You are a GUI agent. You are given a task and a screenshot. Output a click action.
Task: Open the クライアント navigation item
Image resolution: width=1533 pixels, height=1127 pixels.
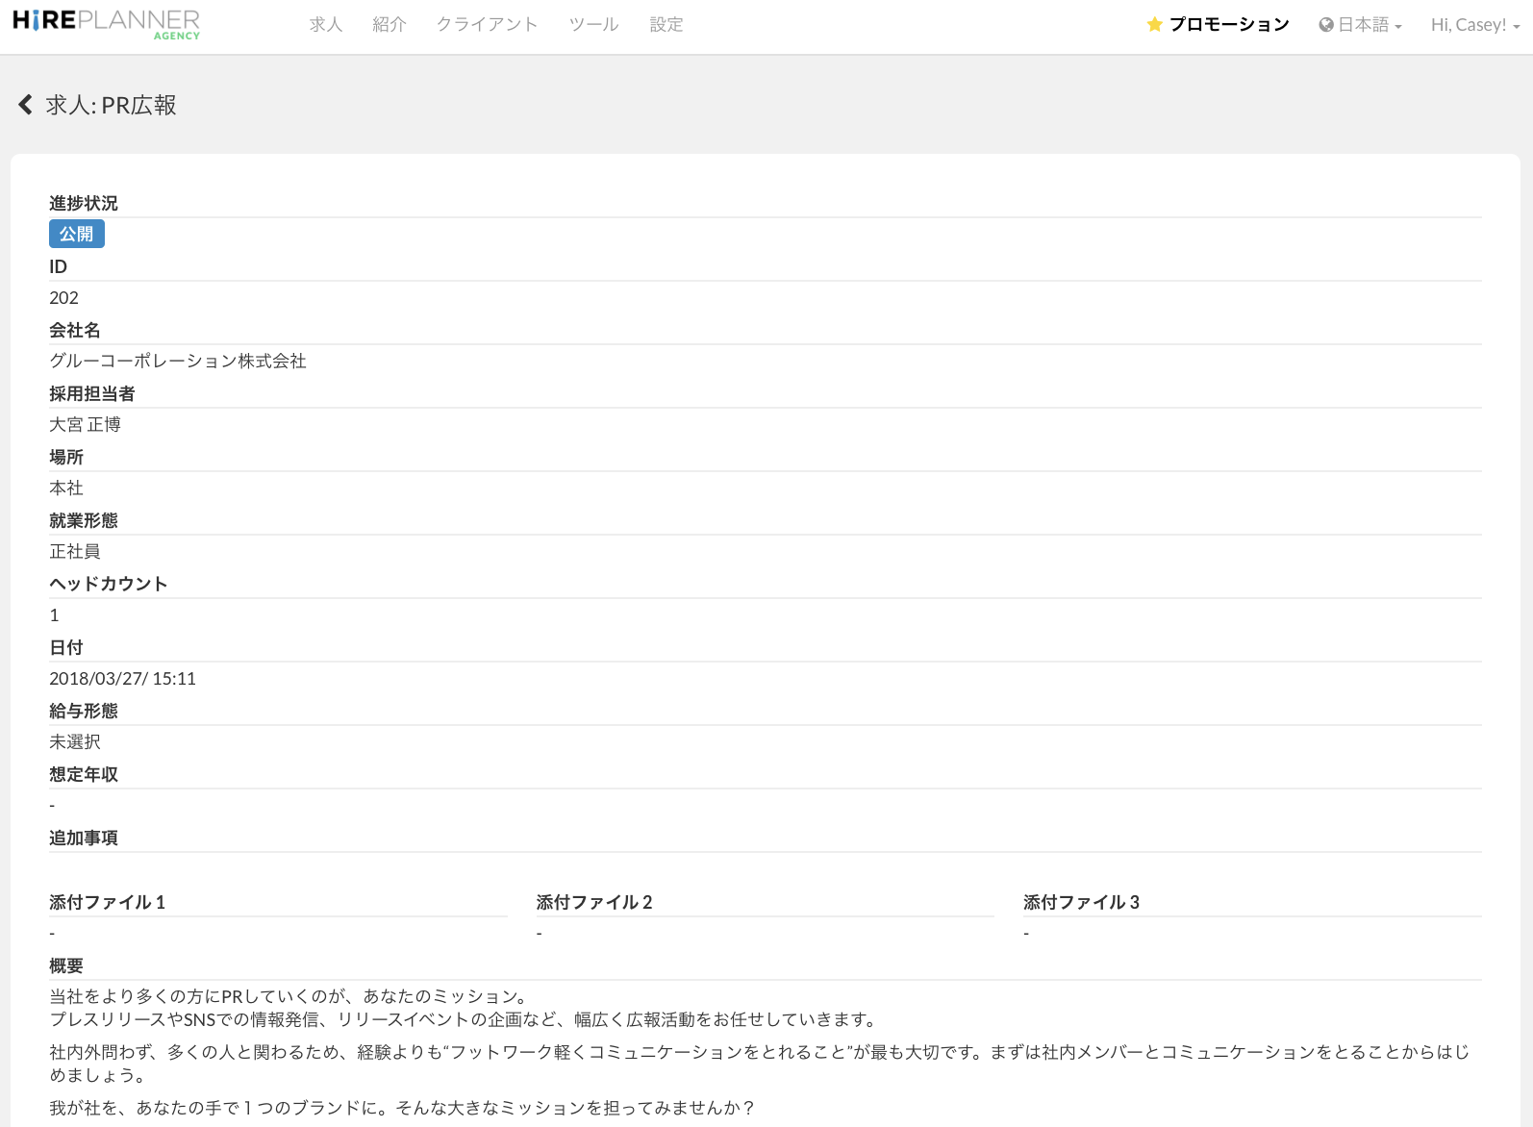[x=487, y=25]
